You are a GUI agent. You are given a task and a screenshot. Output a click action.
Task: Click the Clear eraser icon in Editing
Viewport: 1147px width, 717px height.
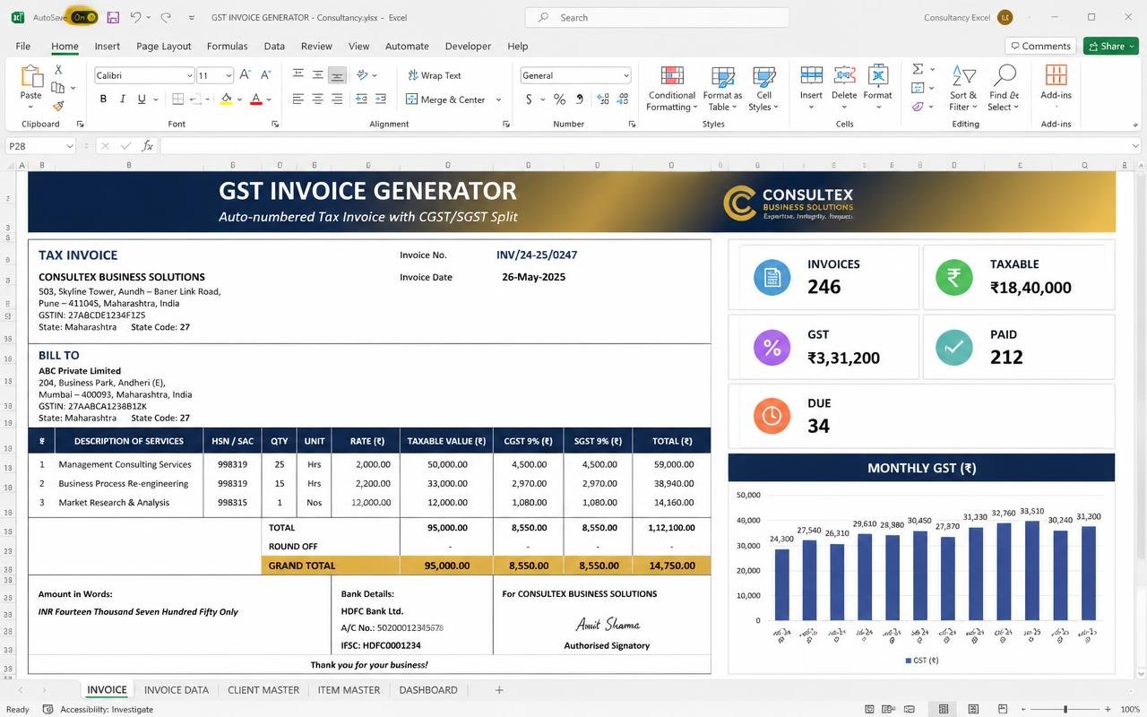(918, 107)
